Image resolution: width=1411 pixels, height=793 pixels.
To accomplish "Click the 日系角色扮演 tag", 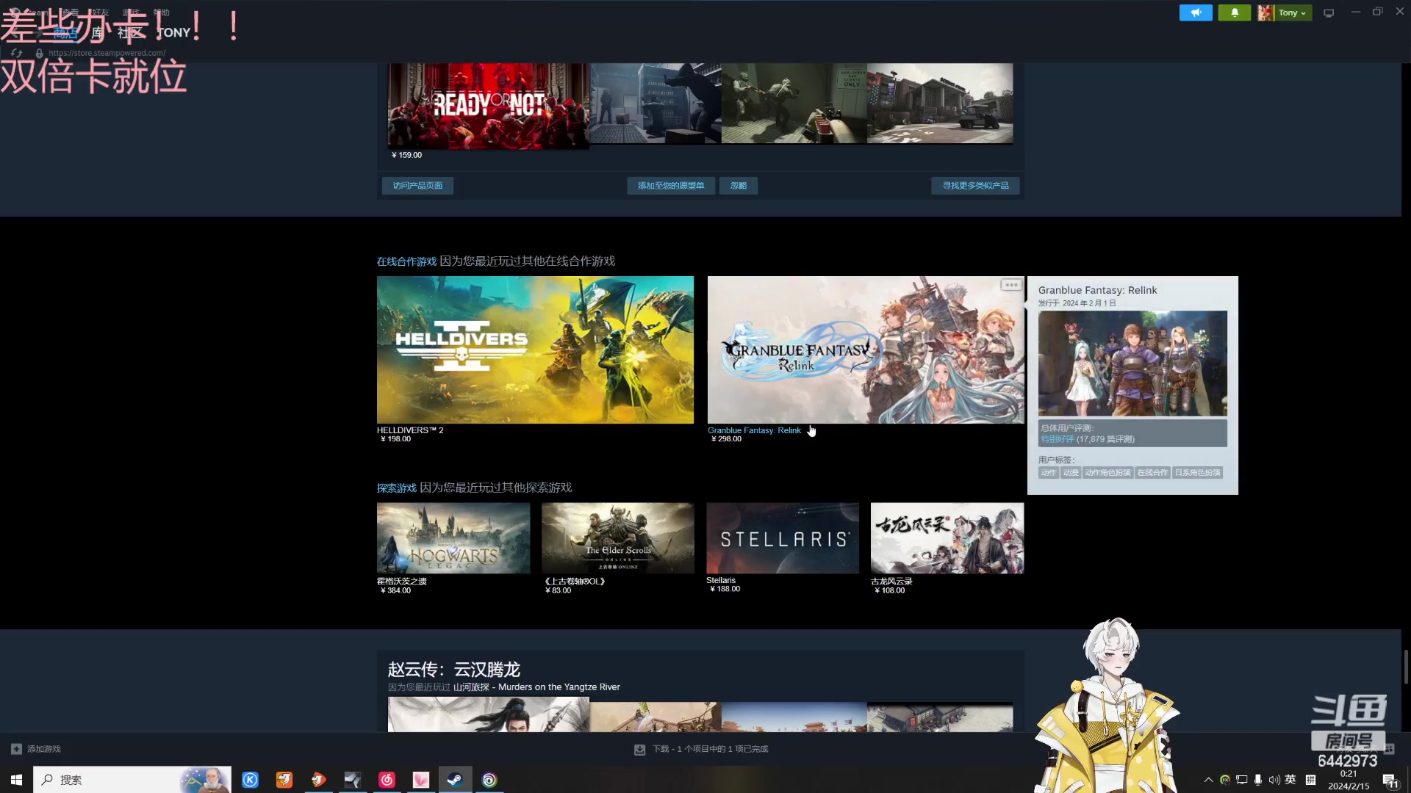I will tap(1197, 473).
